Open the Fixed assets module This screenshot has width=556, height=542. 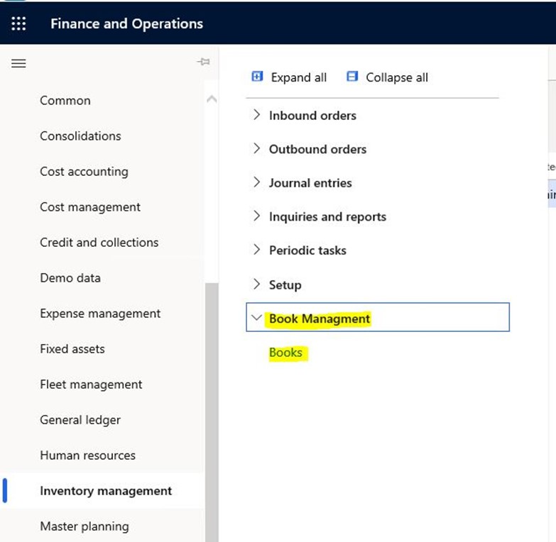tap(72, 349)
